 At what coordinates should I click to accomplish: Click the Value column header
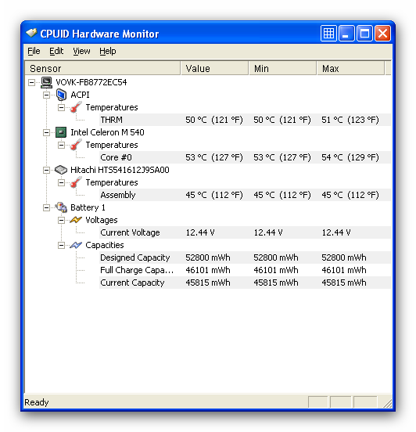click(x=214, y=68)
